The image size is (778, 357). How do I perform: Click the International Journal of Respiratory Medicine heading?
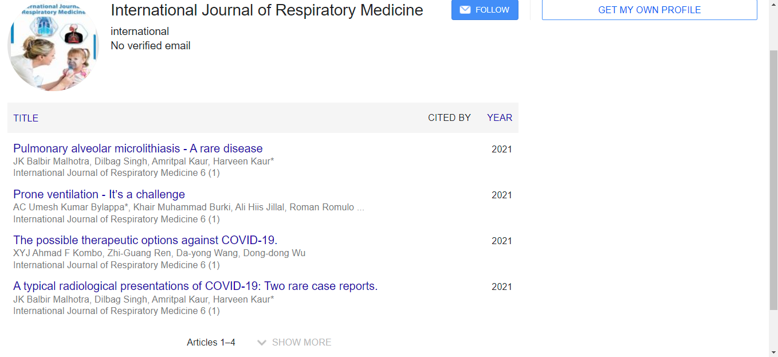point(266,10)
